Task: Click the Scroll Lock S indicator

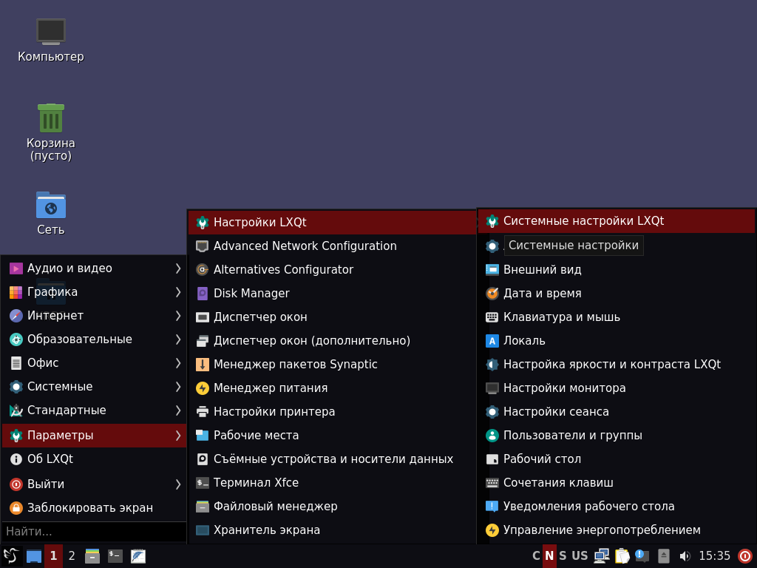Action: pyautogui.click(x=563, y=556)
